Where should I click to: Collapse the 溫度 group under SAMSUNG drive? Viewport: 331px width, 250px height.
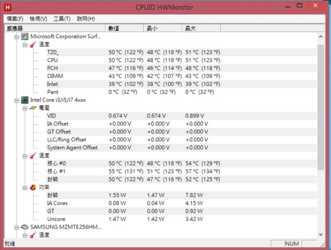(25, 235)
